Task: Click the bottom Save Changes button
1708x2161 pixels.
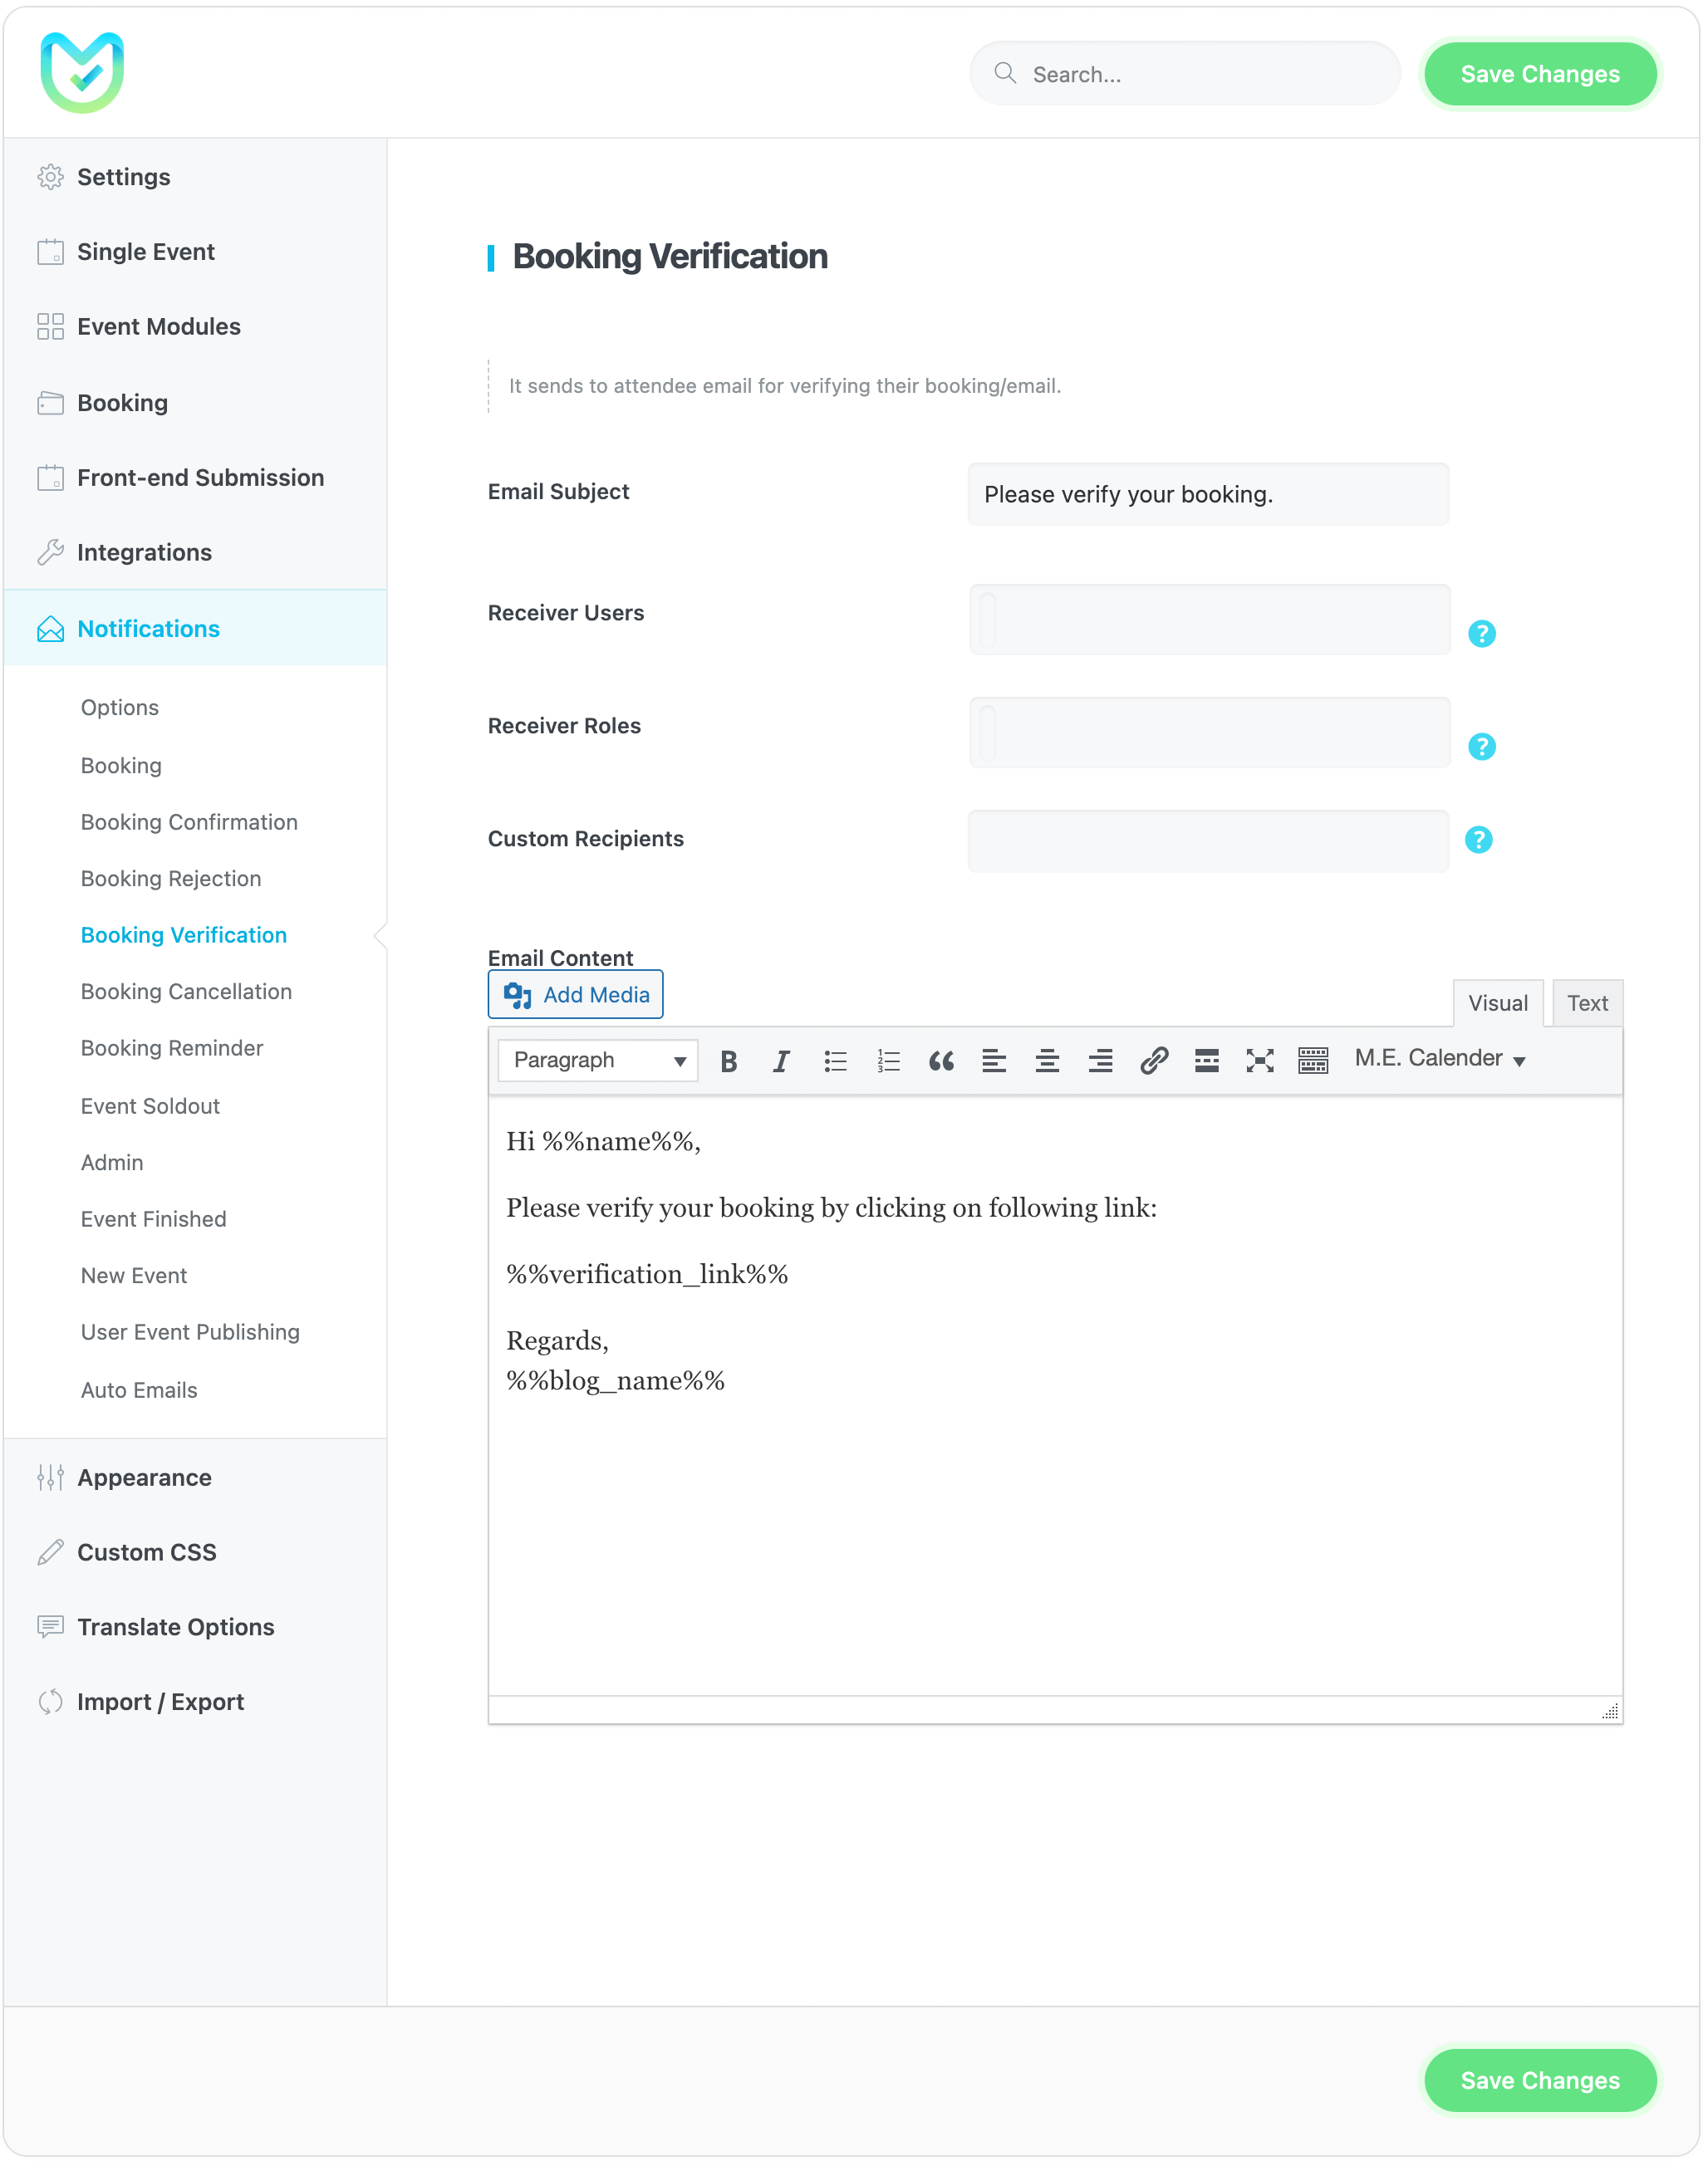Action: (x=1540, y=2080)
